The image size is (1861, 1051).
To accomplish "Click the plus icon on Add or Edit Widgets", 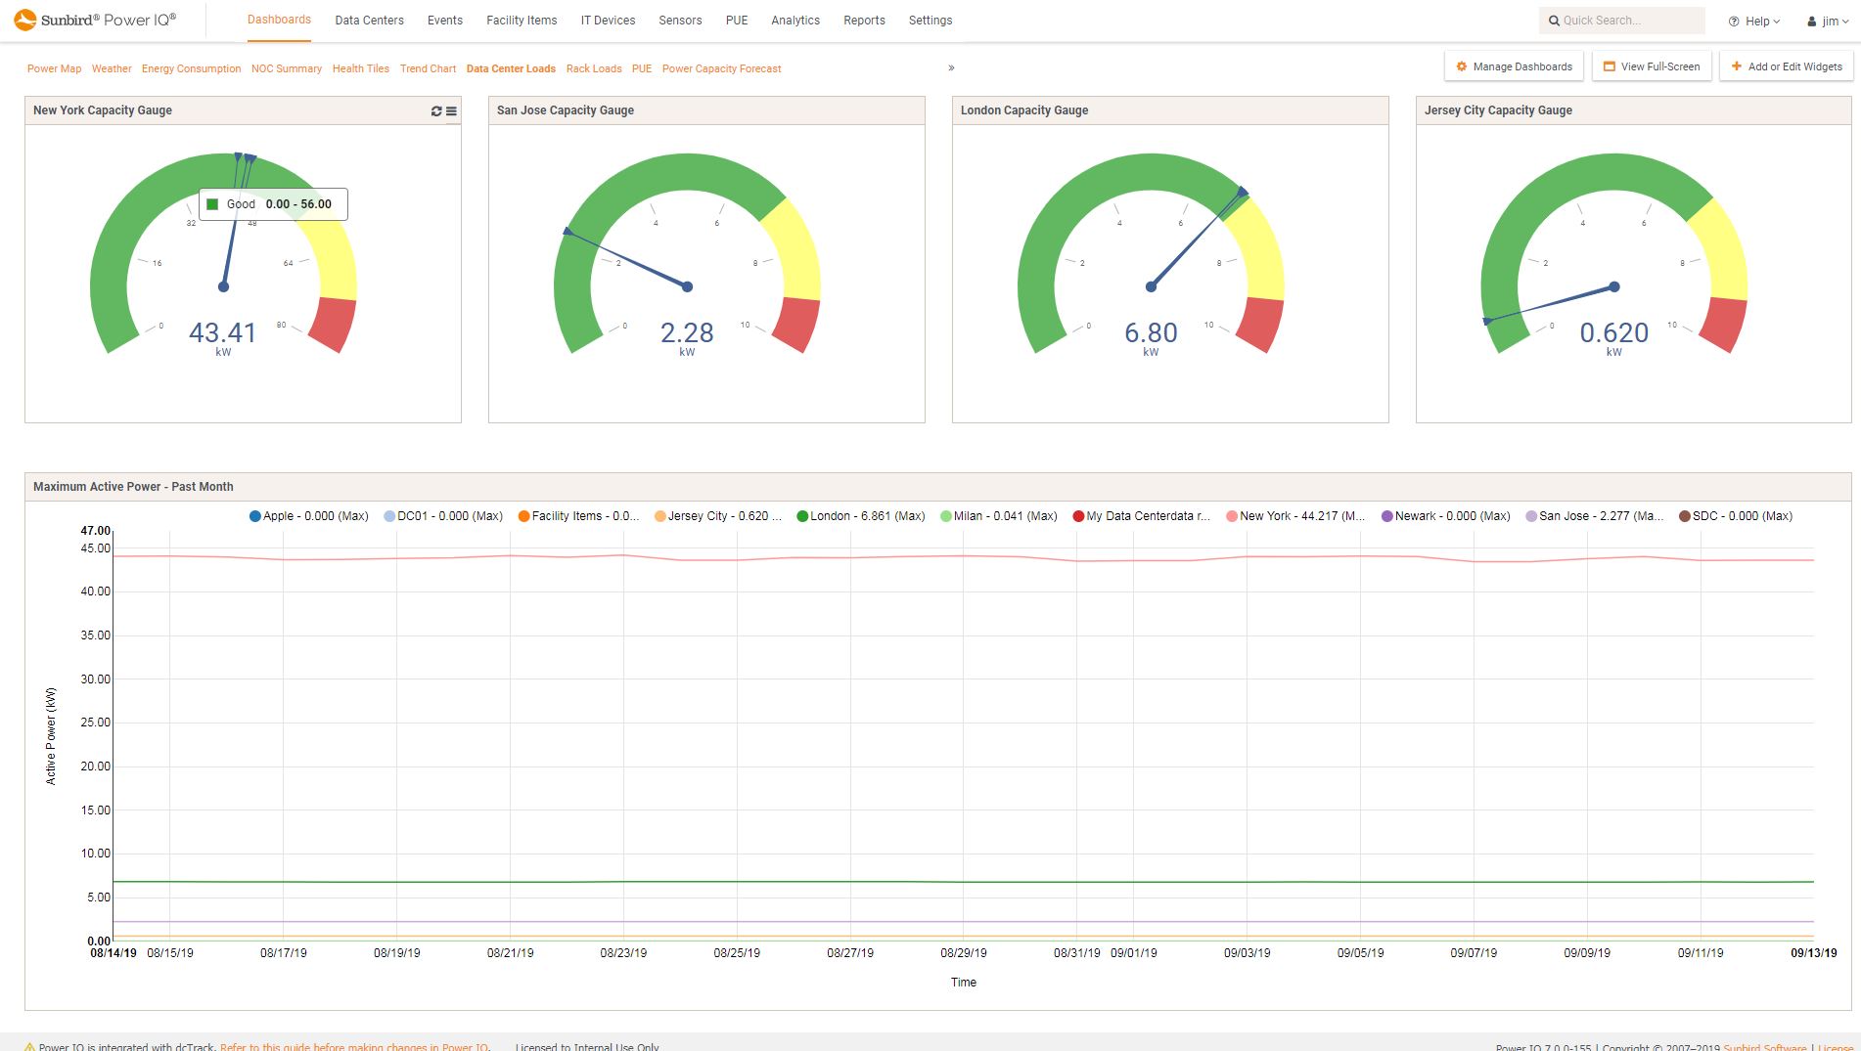I will click(x=1737, y=66).
